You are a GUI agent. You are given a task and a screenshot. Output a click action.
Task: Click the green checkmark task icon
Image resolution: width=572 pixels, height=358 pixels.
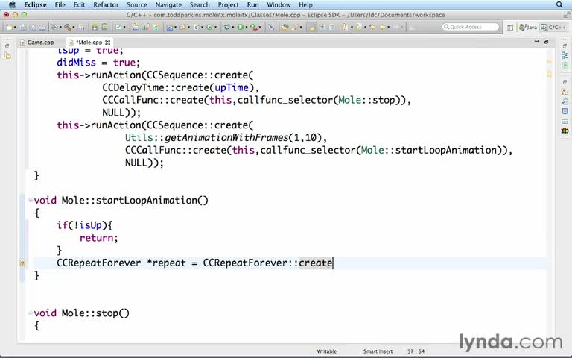click(x=118, y=28)
